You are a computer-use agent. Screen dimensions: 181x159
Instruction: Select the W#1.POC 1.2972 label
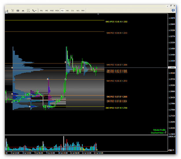[117, 81]
